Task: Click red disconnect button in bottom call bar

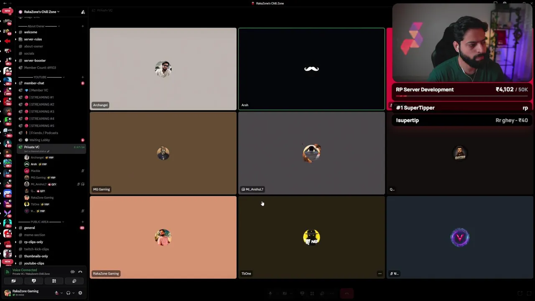Action: 347,293
